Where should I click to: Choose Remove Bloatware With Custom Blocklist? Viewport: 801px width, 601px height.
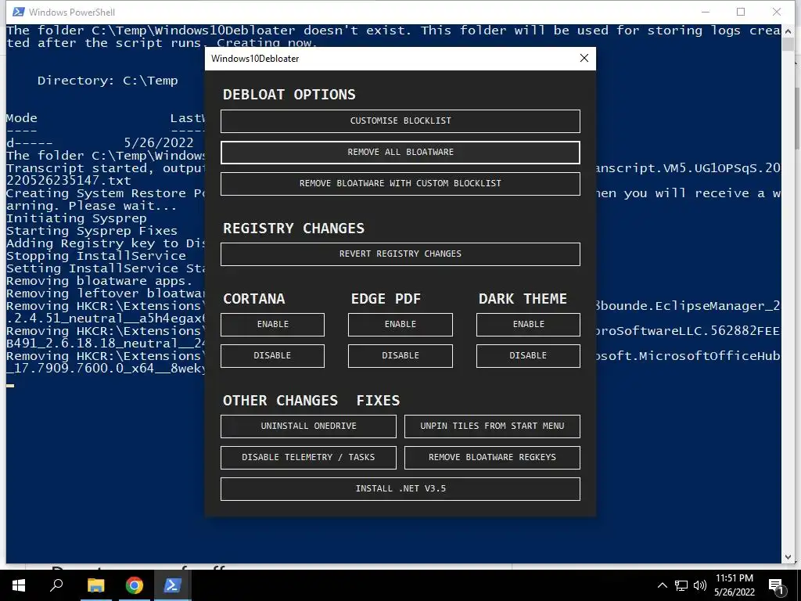[400, 183]
